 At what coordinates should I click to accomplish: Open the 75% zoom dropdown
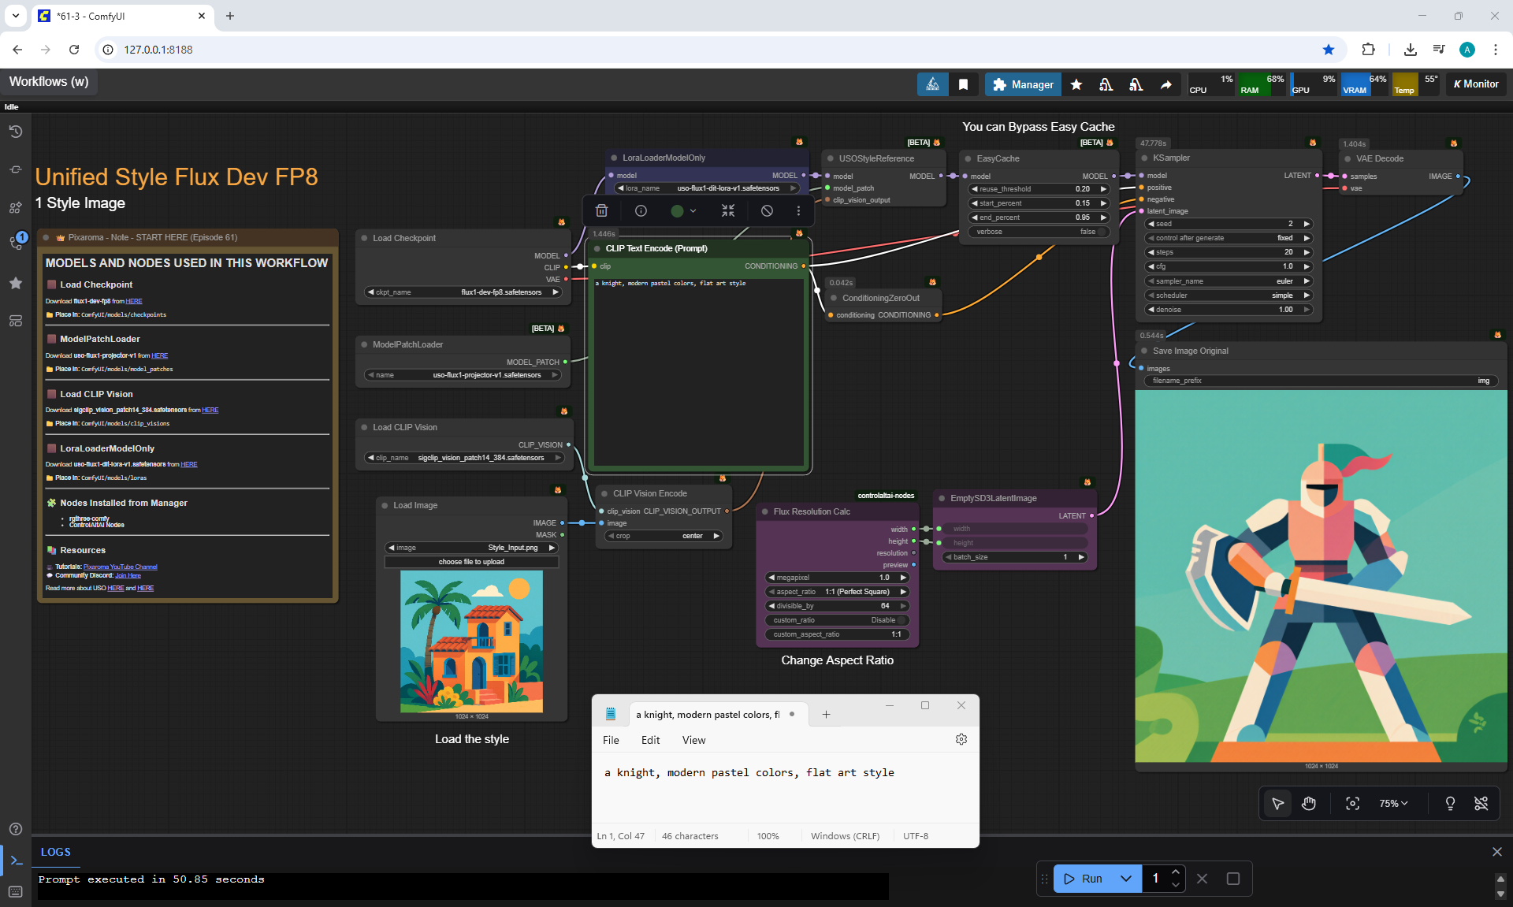coord(1393,803)
